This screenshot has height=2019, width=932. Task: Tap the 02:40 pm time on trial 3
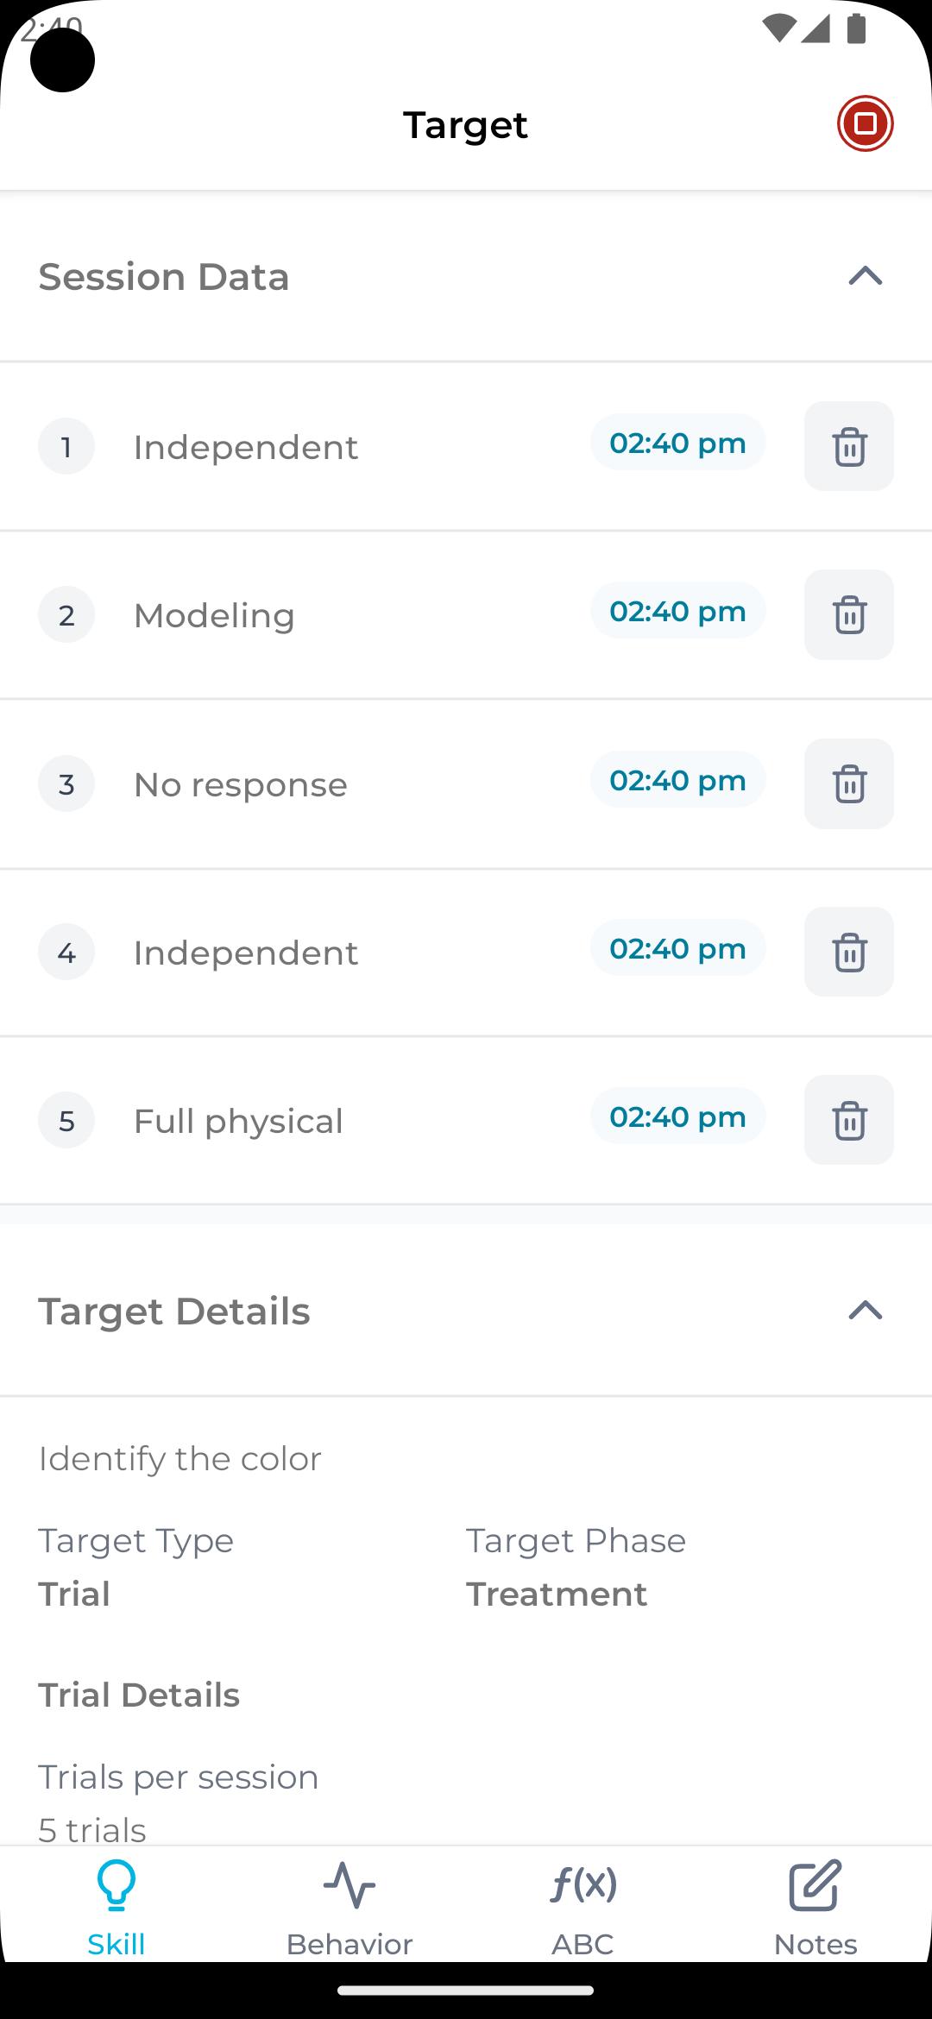(677, 780)
